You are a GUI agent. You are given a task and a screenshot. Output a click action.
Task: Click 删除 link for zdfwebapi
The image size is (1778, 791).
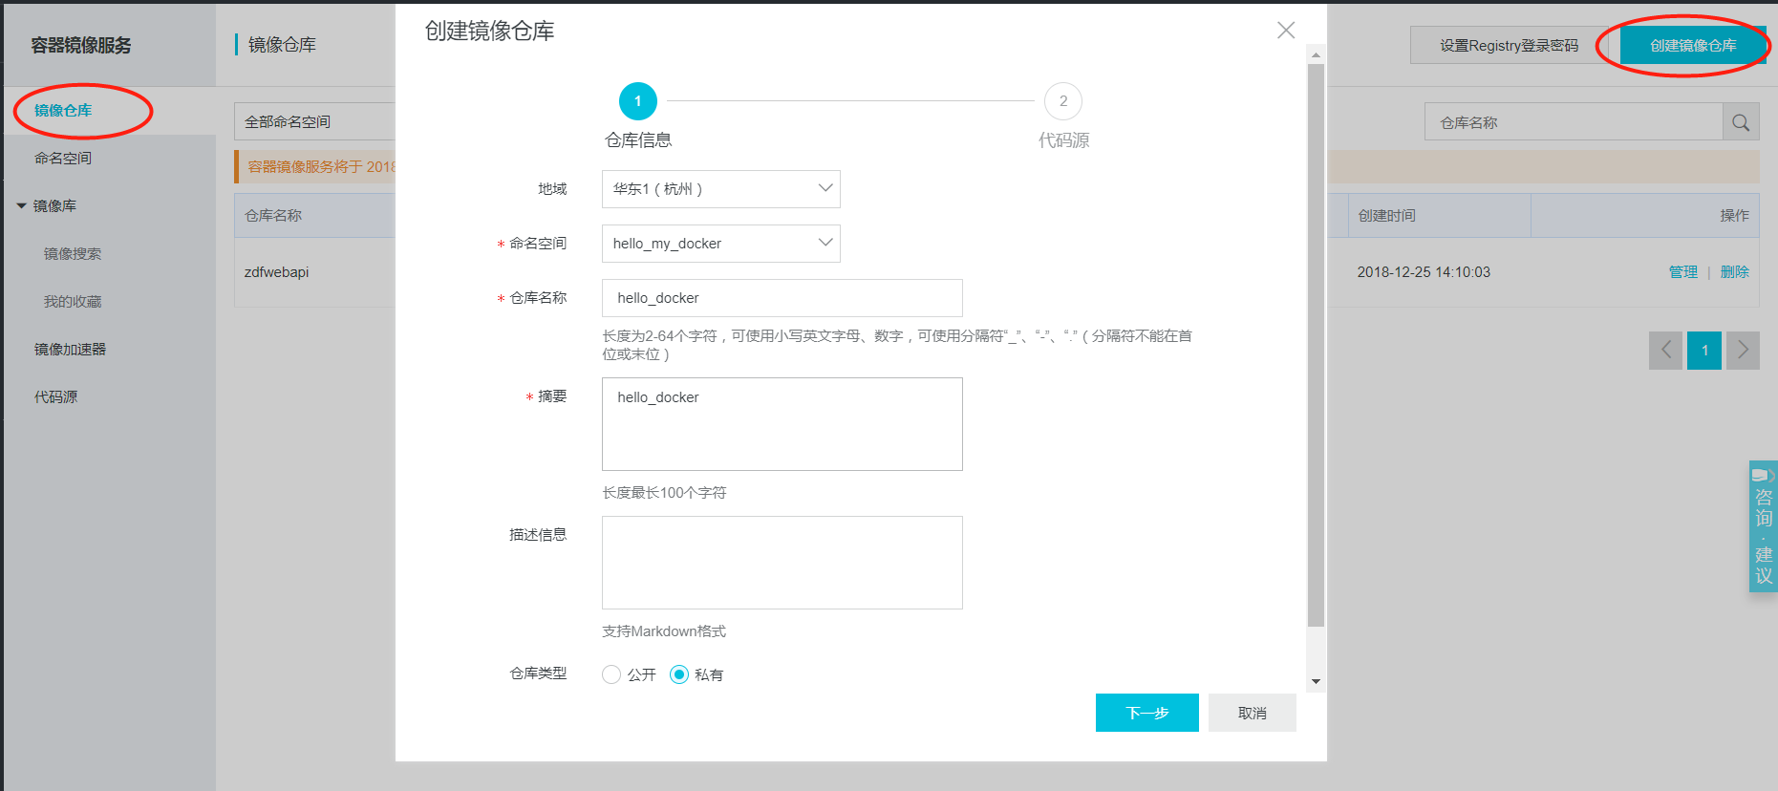point(1735,272)
